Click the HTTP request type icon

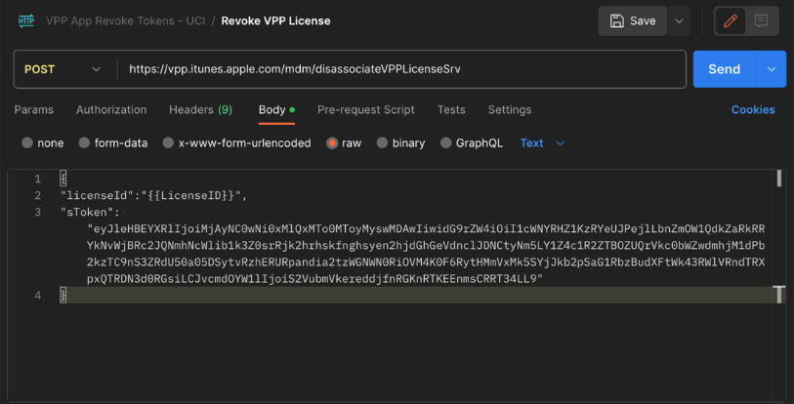tap(26, 20)
